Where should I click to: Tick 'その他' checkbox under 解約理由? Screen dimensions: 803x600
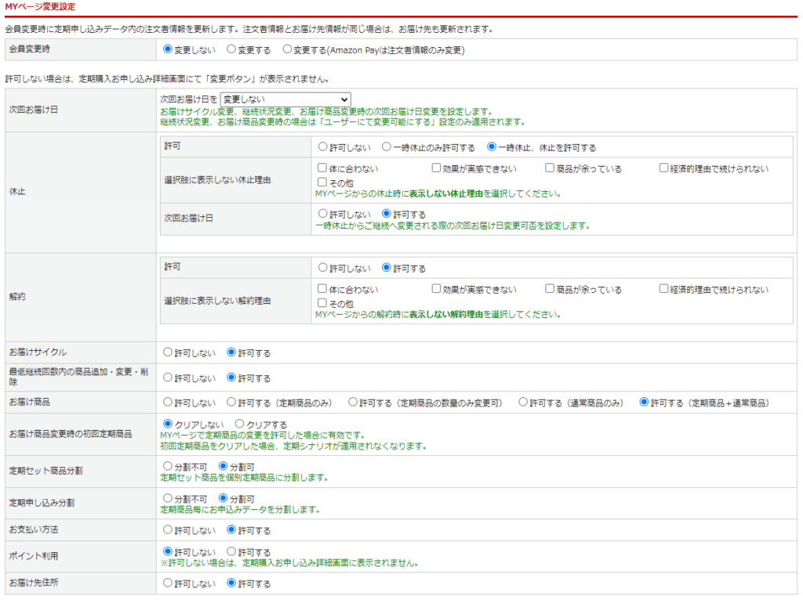tap(322, 302)
